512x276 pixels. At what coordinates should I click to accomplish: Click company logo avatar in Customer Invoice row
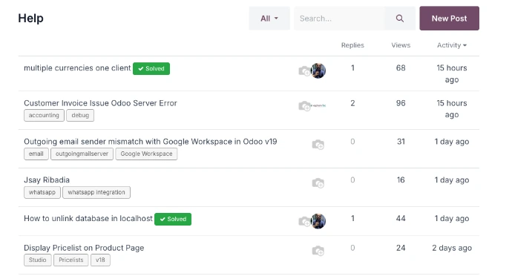[x=318, y=105]
